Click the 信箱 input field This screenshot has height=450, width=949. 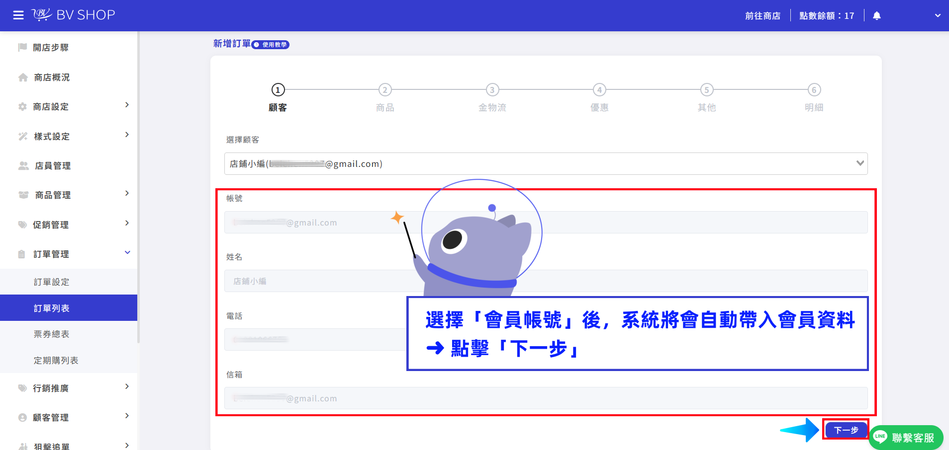pyautogui.click(x=546, y=398)
